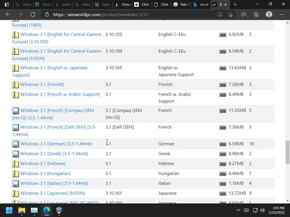The width and height of the screenshot is (290, 217).
Task: Click zip icon beside Windows 3.1 [Finnish]
Action: (x=16, y=85)
